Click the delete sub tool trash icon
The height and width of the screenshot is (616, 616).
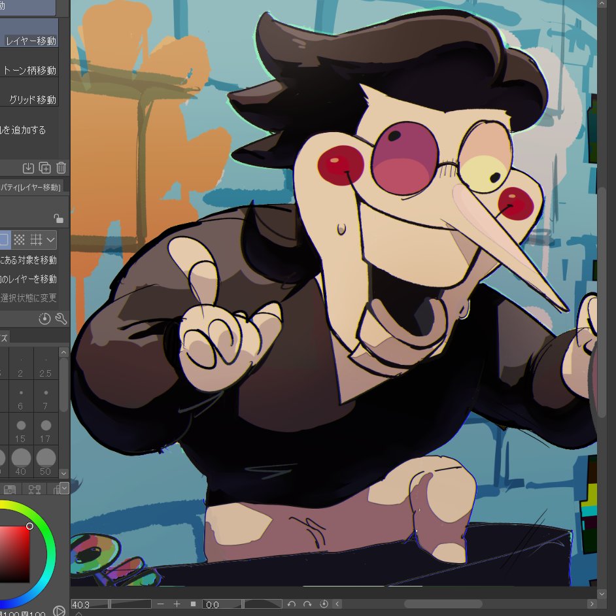(61, 168)
